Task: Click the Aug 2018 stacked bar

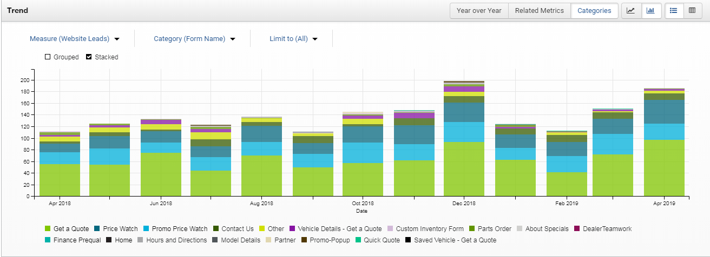Action: [262, 157]
